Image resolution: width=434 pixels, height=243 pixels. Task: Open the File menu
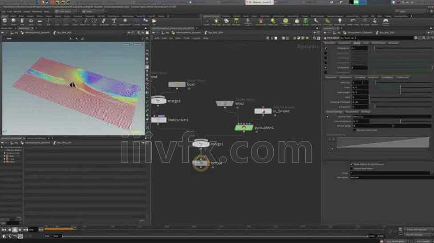coord(4,12)
